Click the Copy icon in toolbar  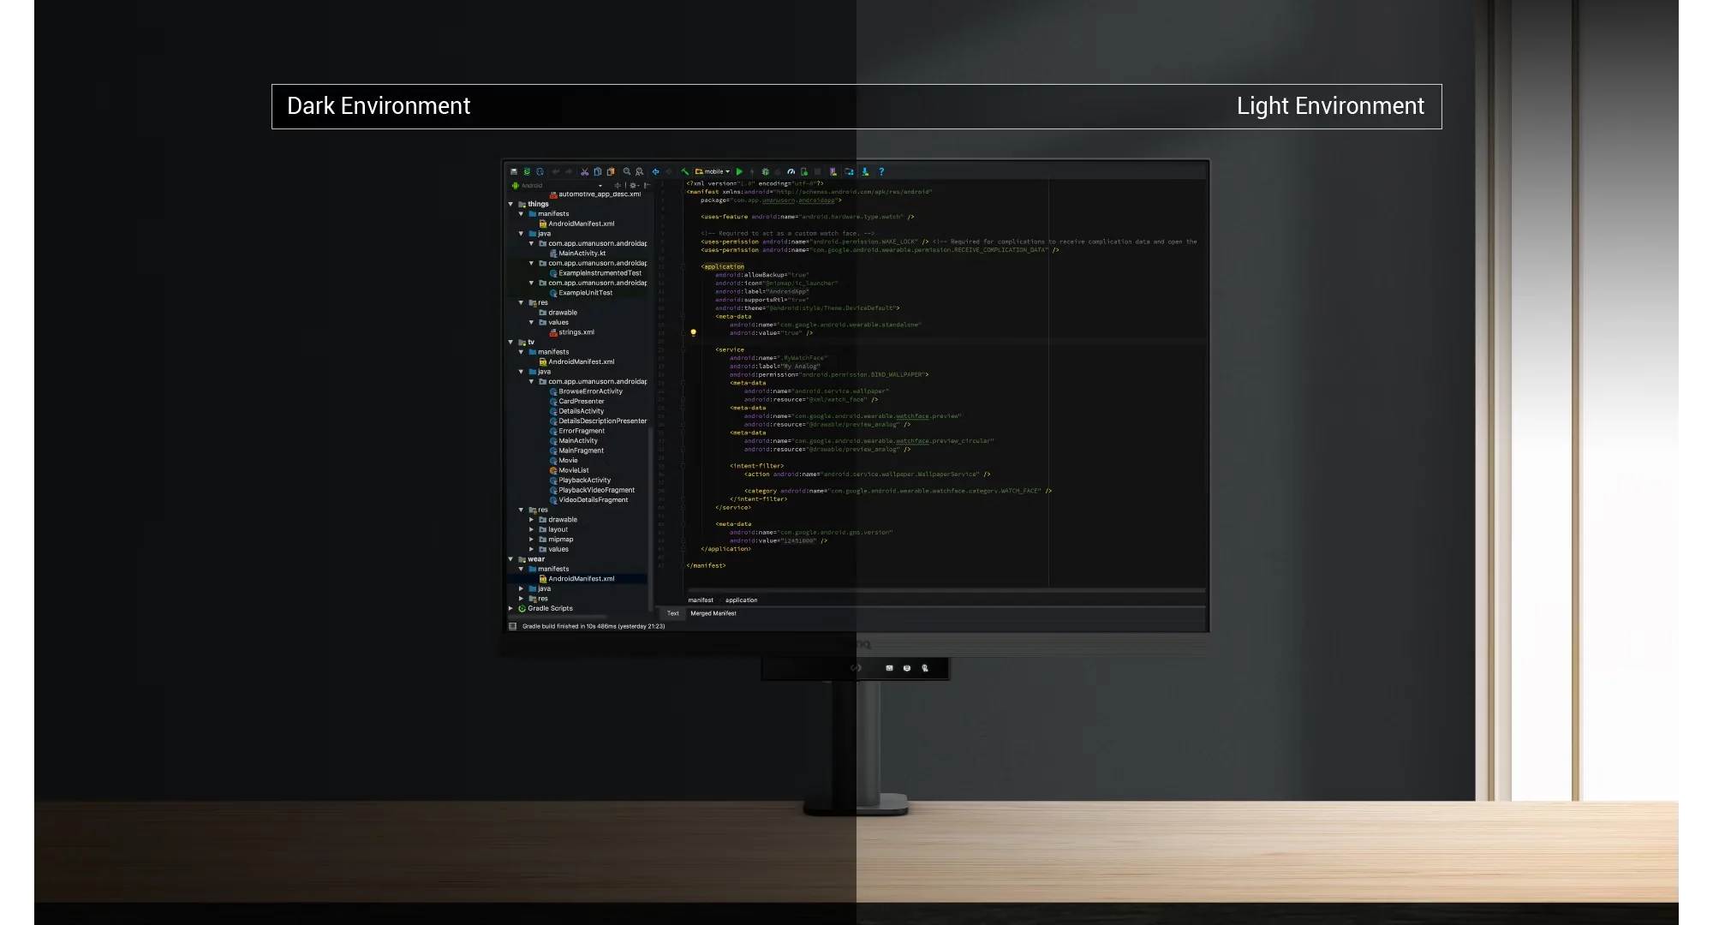tap(598, 171)
